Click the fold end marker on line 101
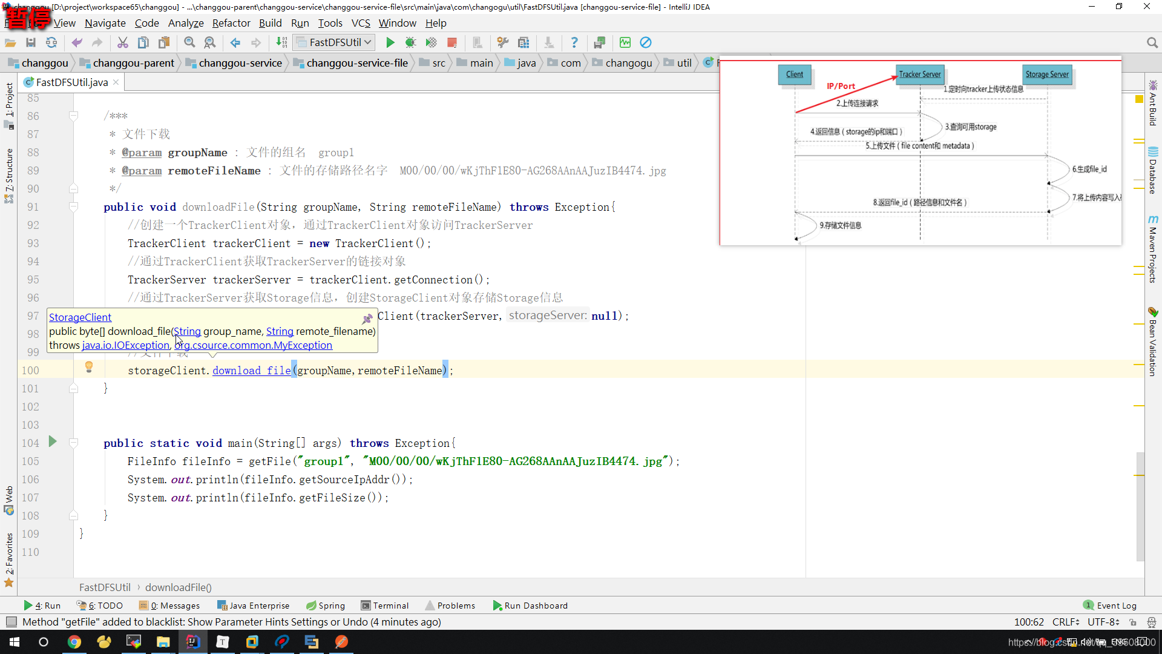The height and width of the screenshot is (654, 1162). tap(73, 388)
